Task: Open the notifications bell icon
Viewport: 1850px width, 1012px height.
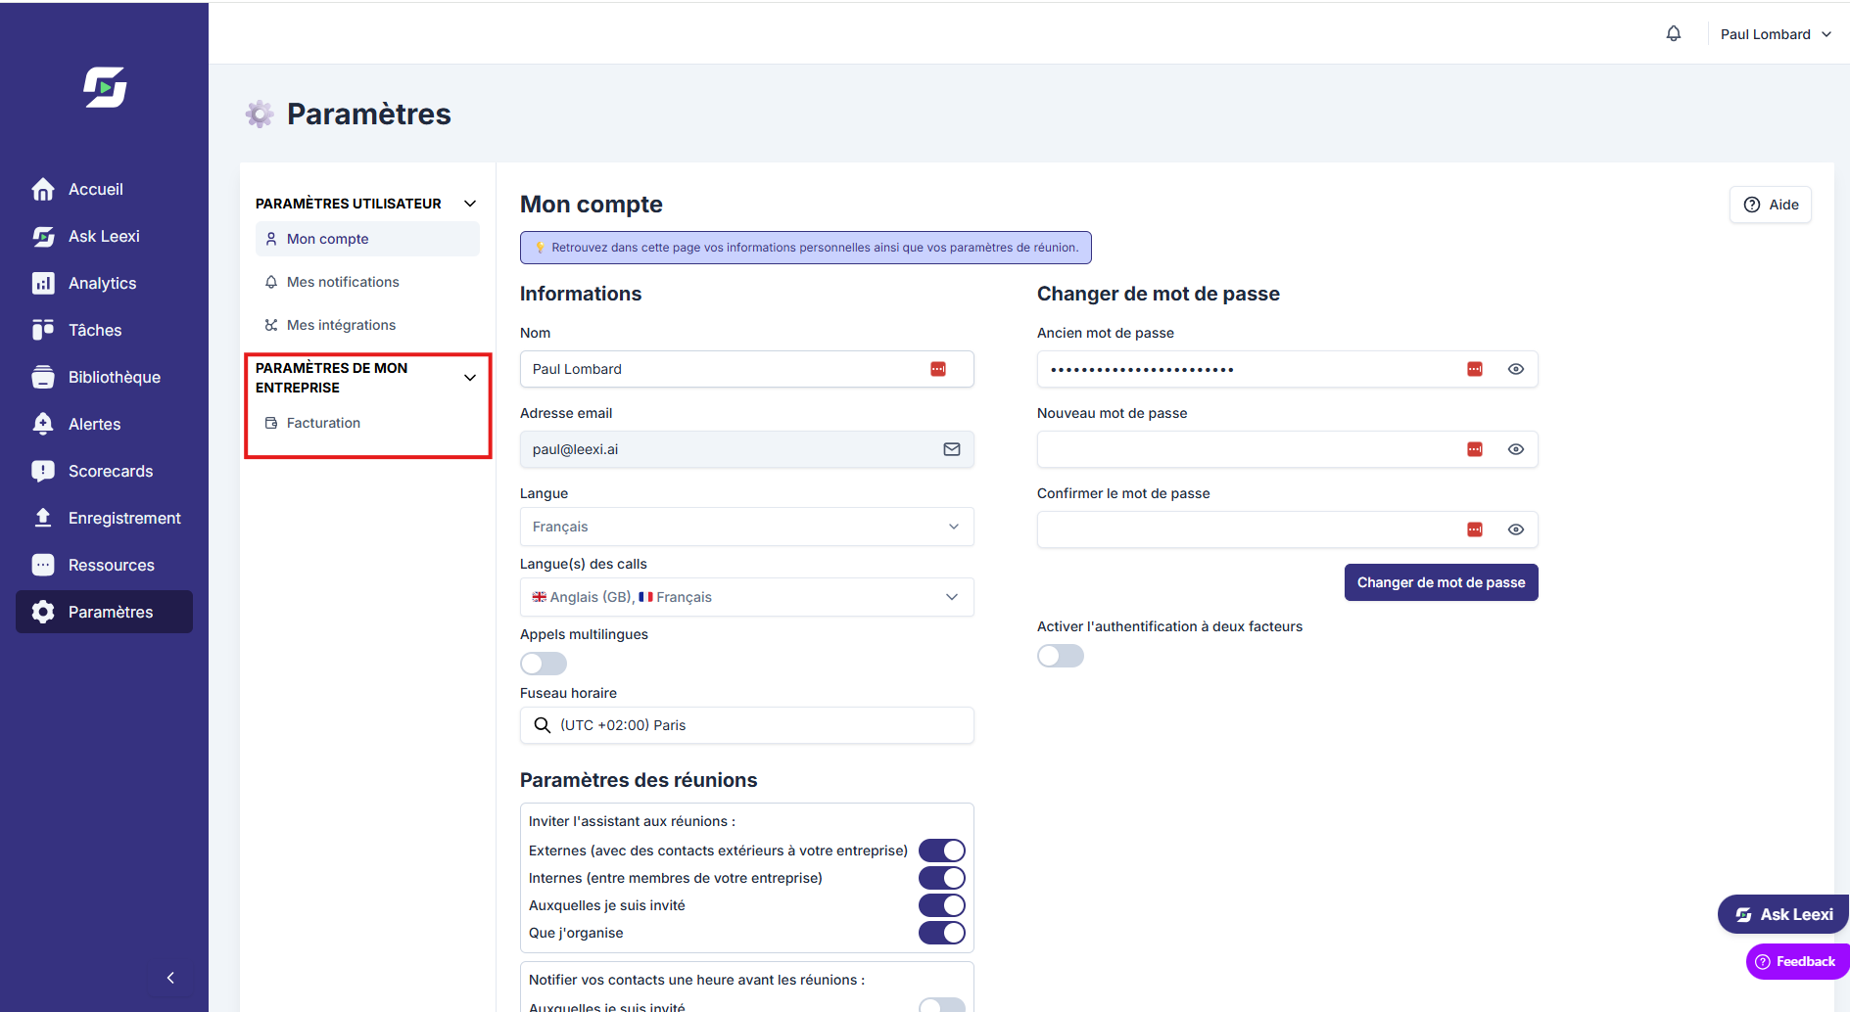Action: (1674, 33)
